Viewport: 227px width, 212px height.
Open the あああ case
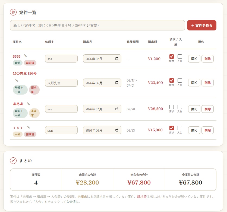tap(194, 109)
